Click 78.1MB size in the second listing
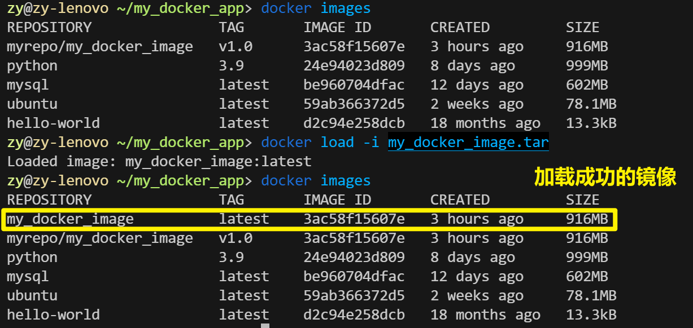Viewport: 693px width, 328px height. pos(591,296)
